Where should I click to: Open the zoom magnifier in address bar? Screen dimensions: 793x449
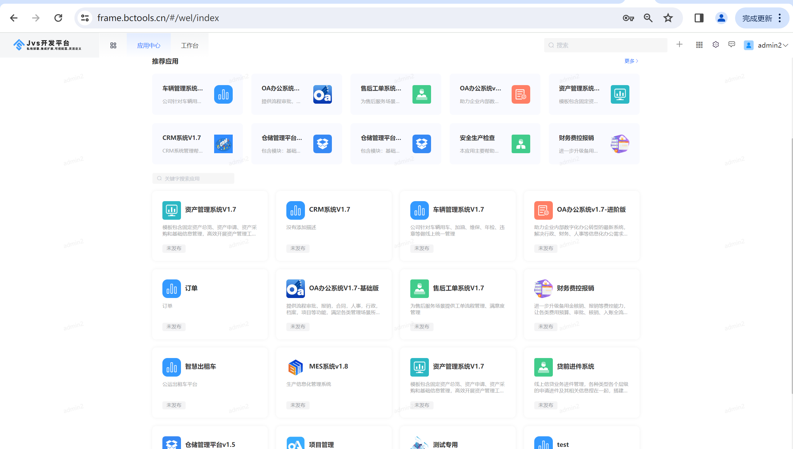pyautogui.click(x=648, y=18)
